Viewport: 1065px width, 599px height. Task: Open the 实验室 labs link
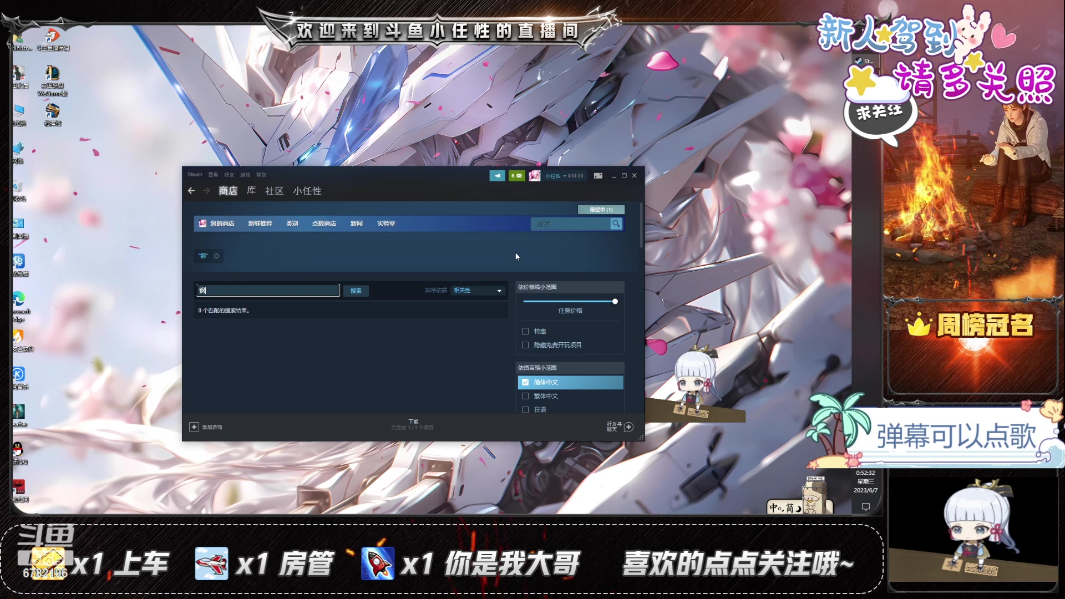tap(386, 224)
